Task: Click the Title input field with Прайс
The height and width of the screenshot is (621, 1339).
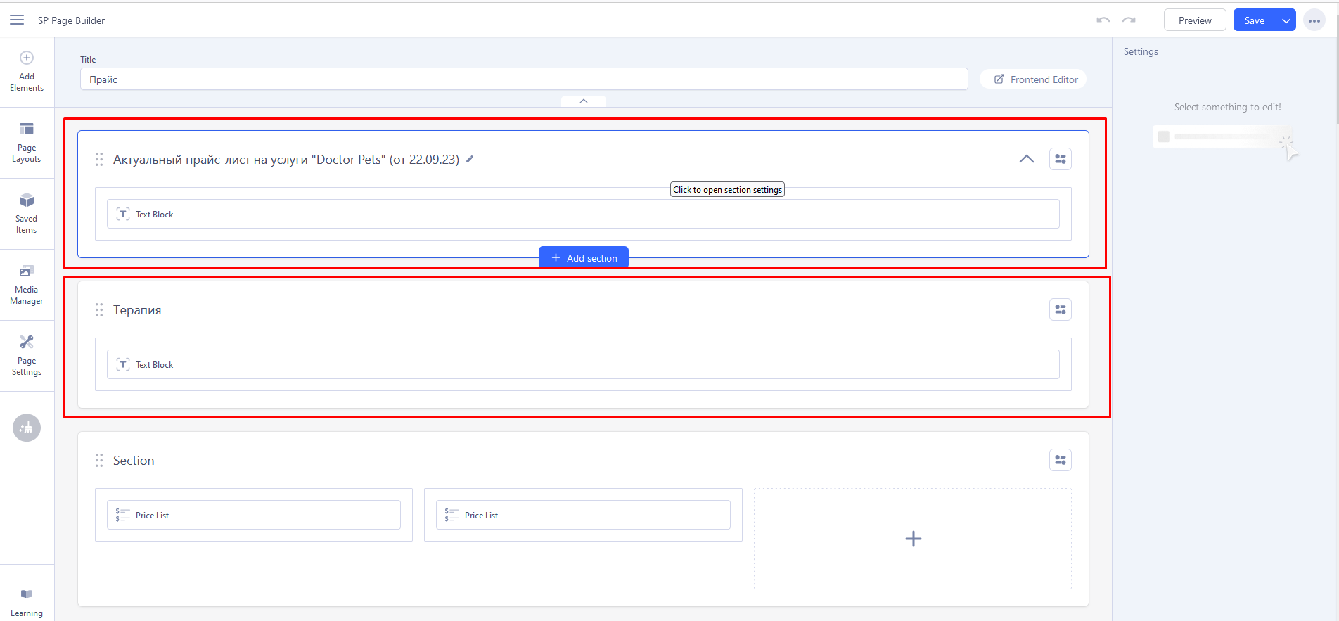Action: point(524,79)
